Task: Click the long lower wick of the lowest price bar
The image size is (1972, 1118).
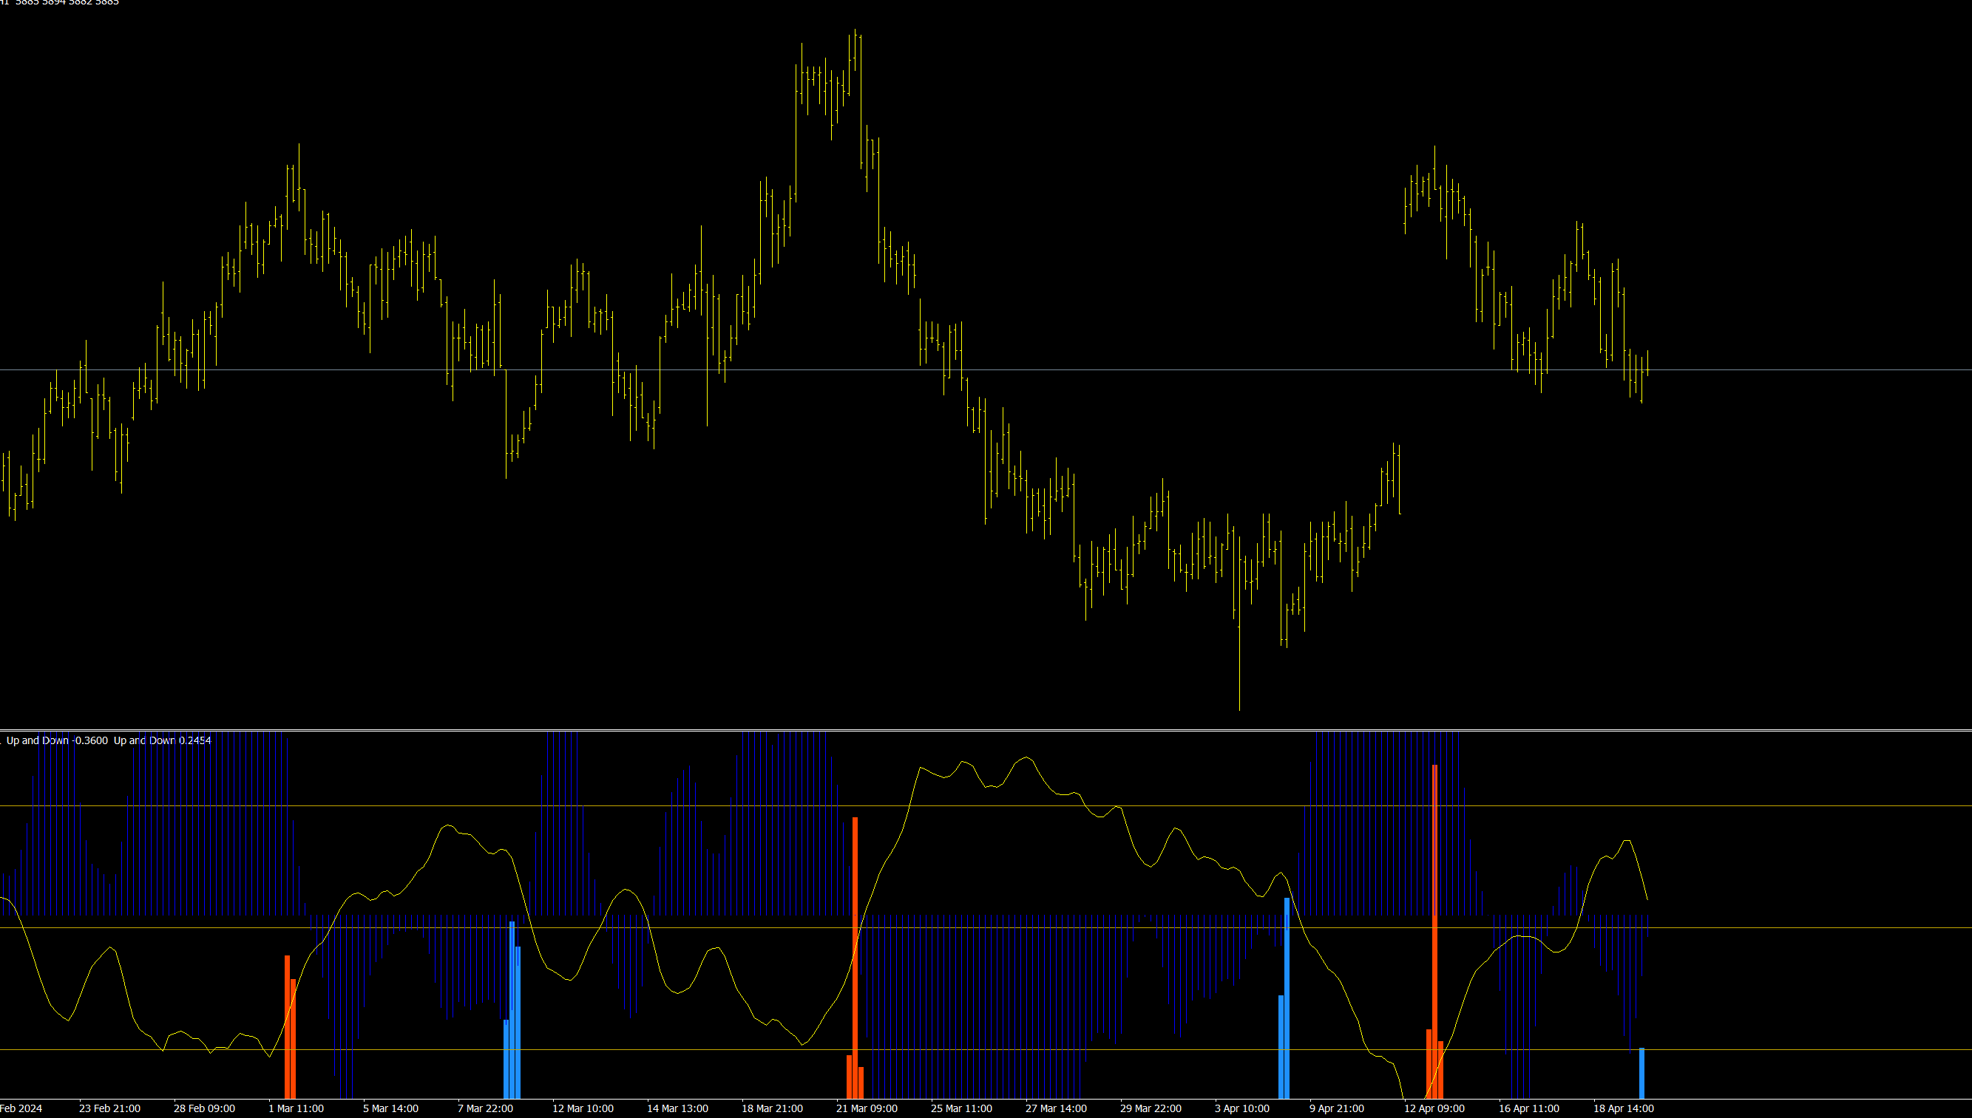Action: click(x=1239, y=675)
